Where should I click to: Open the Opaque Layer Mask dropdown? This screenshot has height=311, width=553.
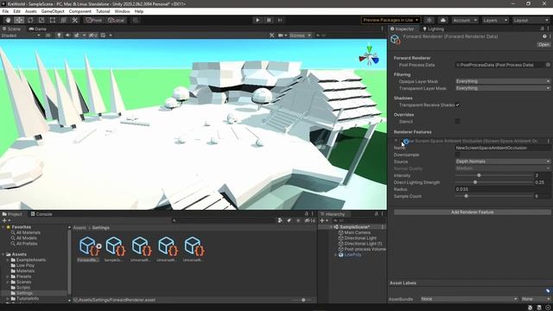[503, 81]
